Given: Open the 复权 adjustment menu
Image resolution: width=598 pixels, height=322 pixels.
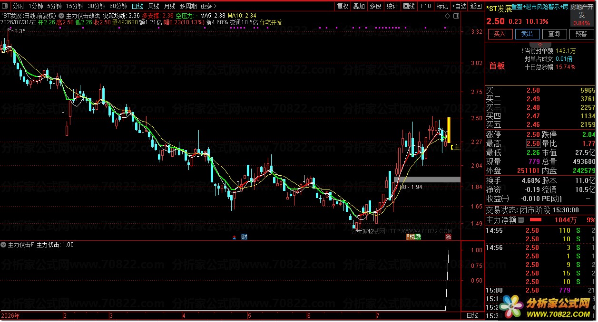Looking at the screenshot, I should click(x=343, y=6).
